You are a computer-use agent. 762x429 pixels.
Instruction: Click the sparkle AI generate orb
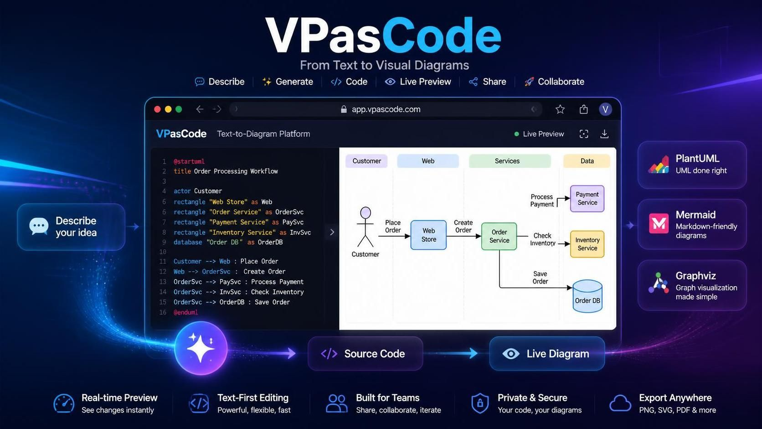(201, 348)
